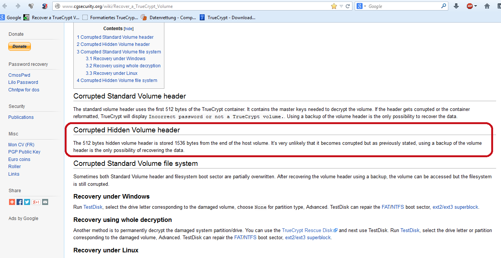This screenshot has width=501, height=258.
Task: Share the page via the email envelope icon
Action: [x=45, y=202]
